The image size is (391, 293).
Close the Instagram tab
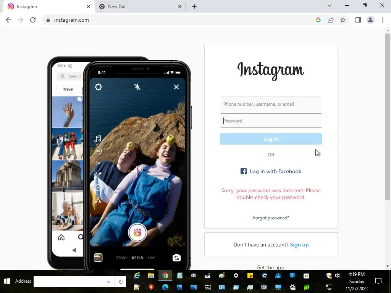pos(89,6)
